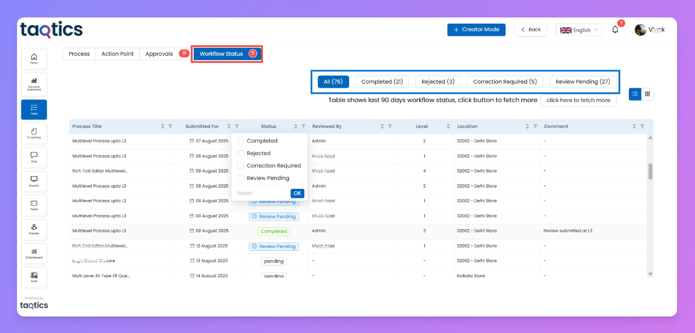Image resolution: width=695 pixels, height=333 pixels.
Task: Click the Process Title filter icon
Action: (x=170, y=127)
